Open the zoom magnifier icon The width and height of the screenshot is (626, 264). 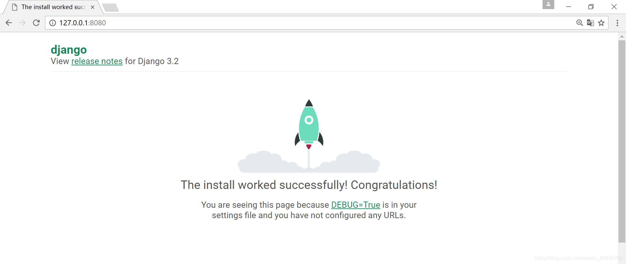(579, 23)
